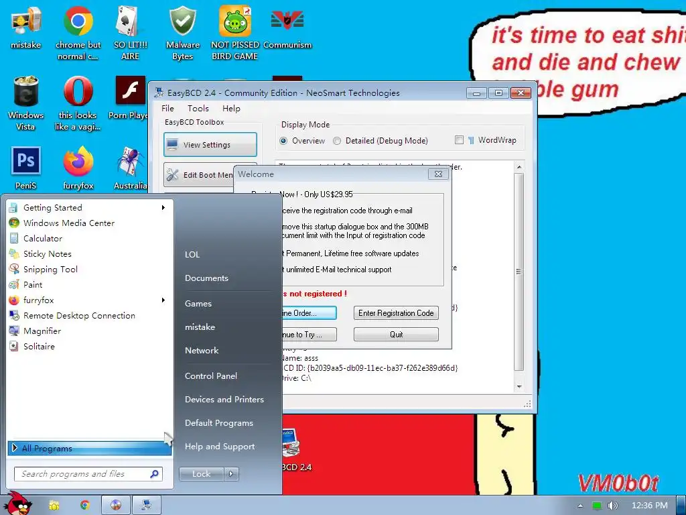Click Edit Boot Menu button
686x515 pixels.
click(198, 175)
